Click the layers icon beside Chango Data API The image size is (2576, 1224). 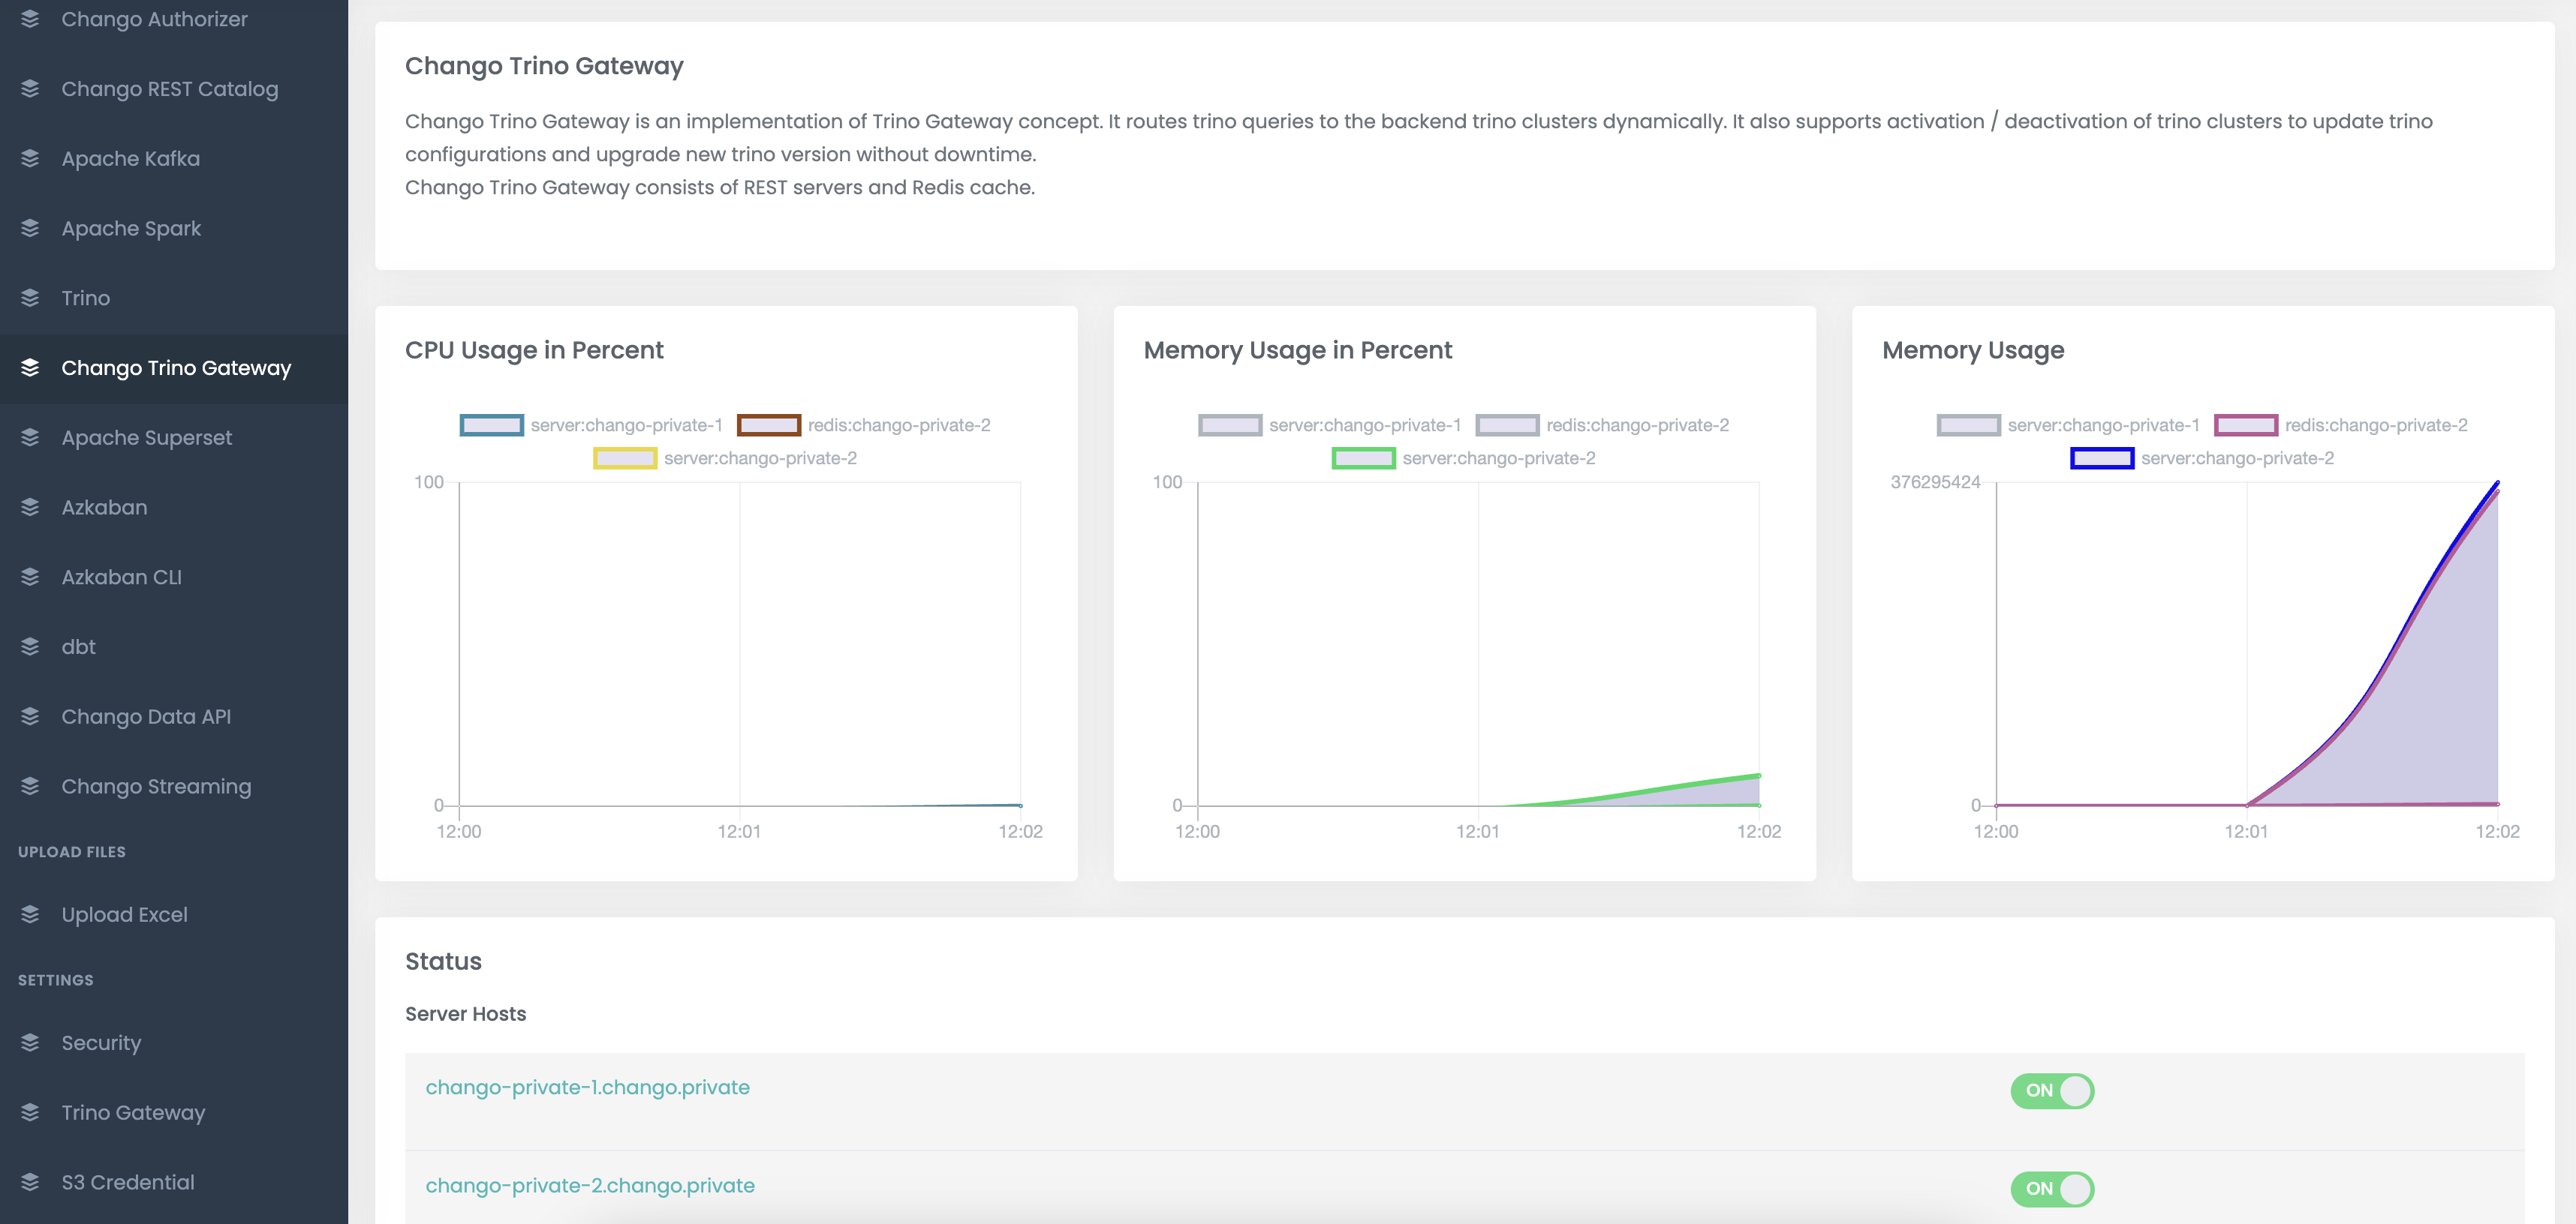pyautogui.click(x=30, y=716)
